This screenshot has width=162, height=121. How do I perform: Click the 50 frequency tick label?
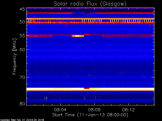(x=22, y=22)
